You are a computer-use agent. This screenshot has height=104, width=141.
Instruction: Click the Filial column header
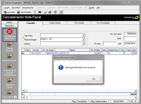pos(27,50)
